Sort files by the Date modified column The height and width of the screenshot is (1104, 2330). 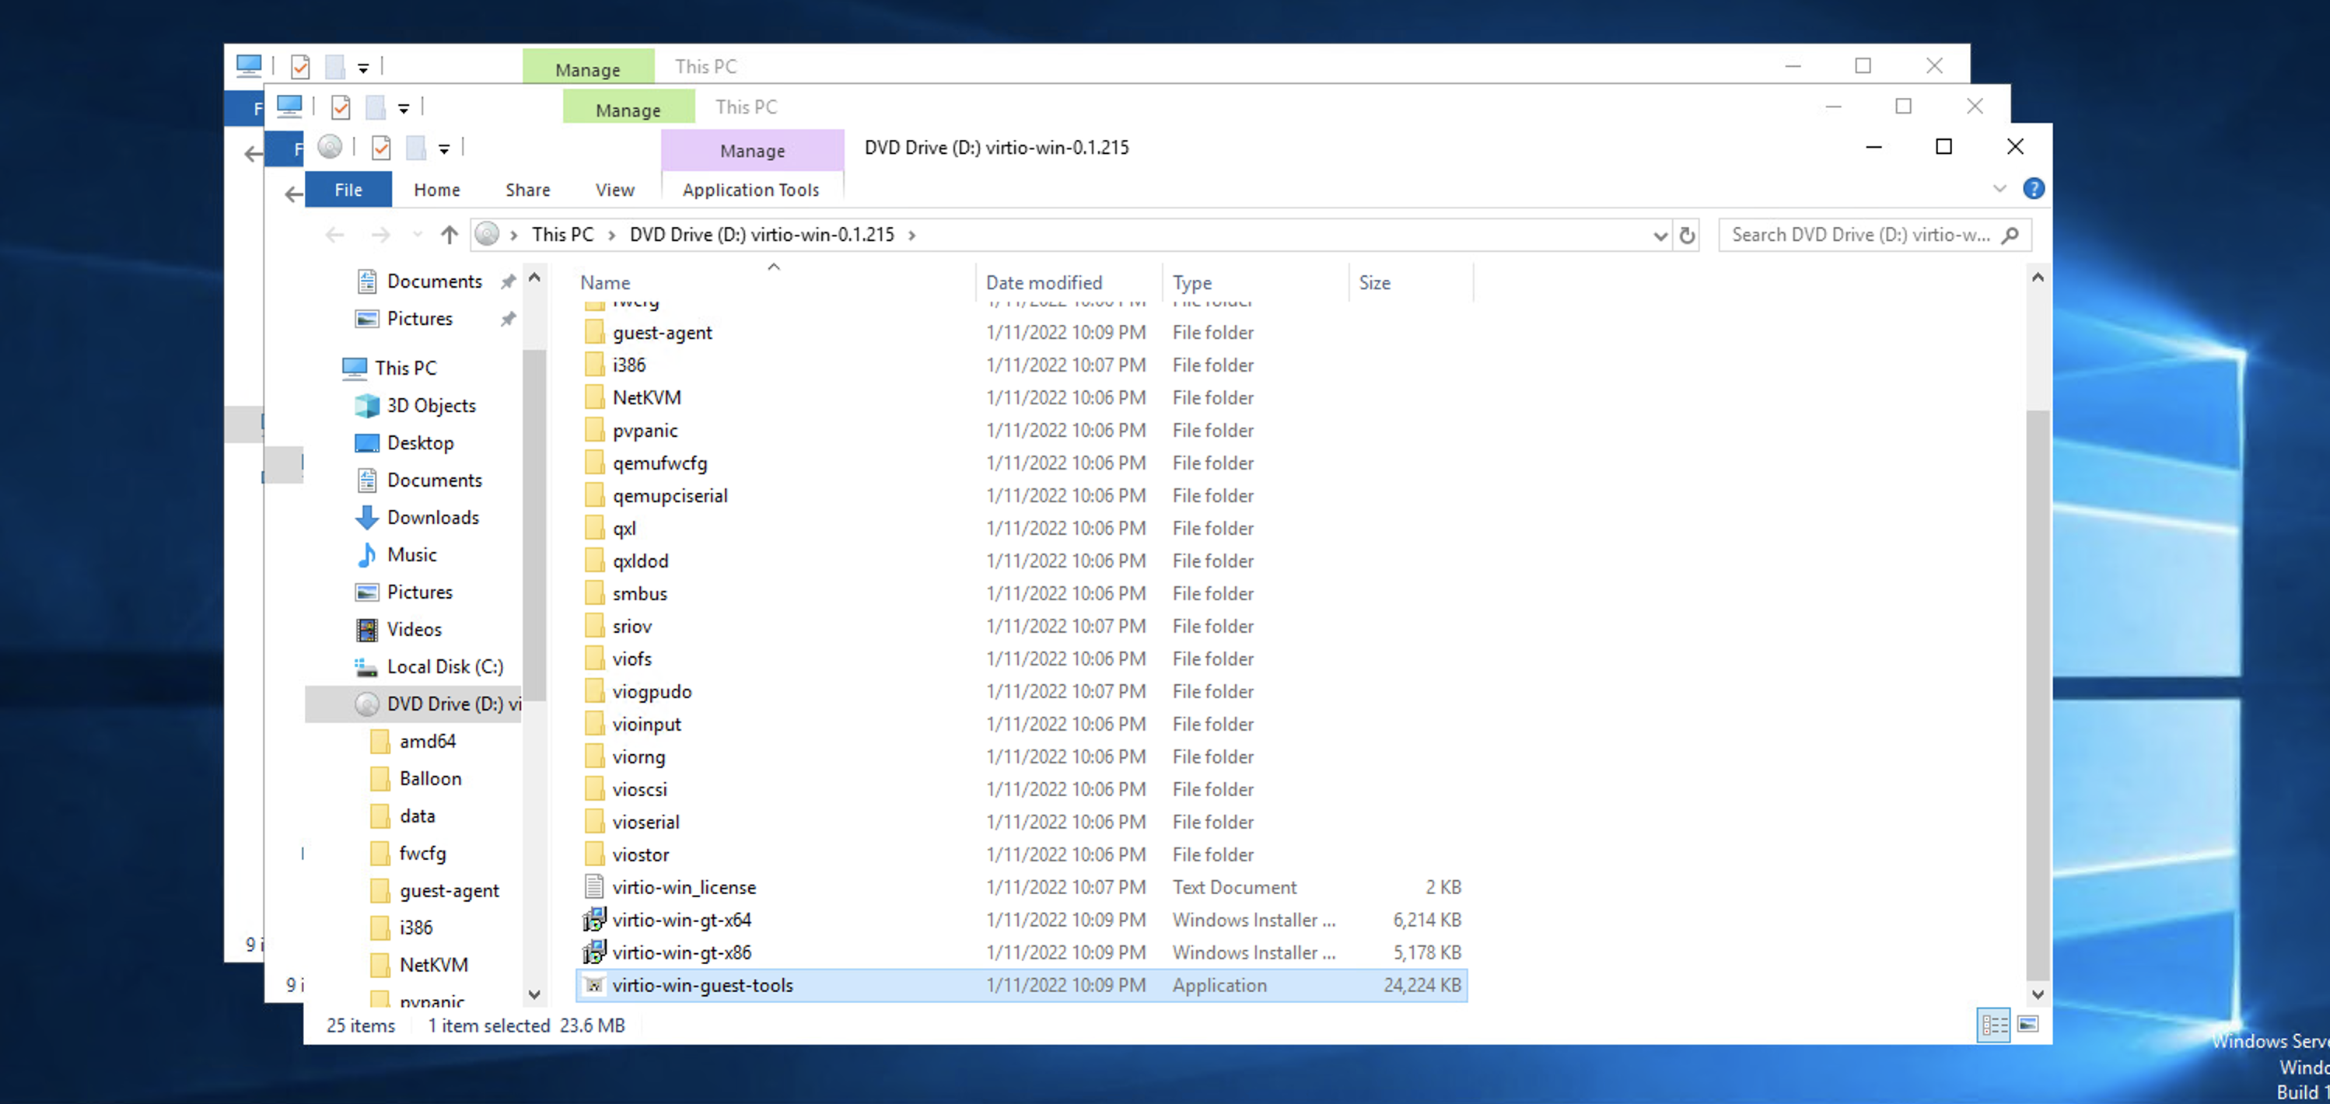(x=1043, y=282)
